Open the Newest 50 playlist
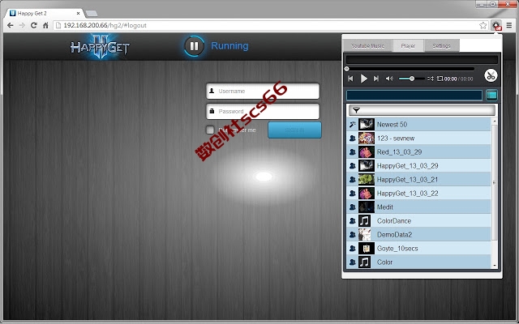This screenshot has width=519, height=324. [x=418, y=125]
